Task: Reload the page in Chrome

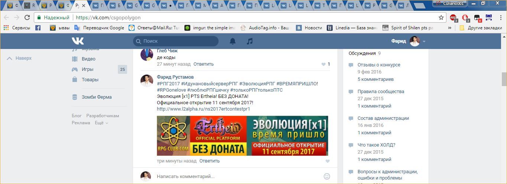Action: coord(27,17)
